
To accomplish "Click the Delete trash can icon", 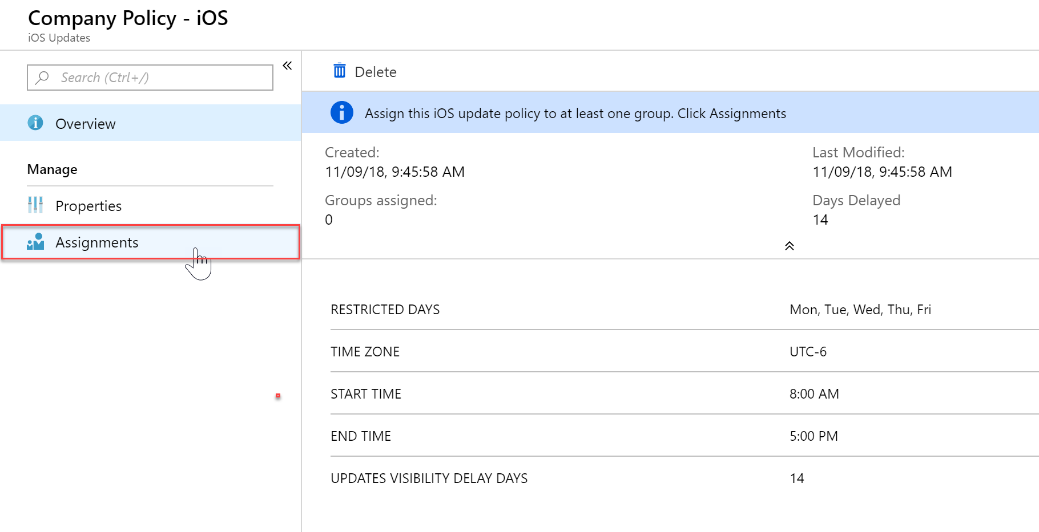I will click(x=340, y=71).
